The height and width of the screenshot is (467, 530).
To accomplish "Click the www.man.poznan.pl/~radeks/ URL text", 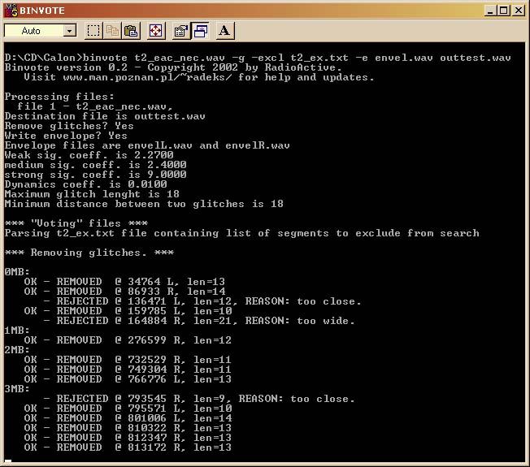I will [x=147, y=77].
